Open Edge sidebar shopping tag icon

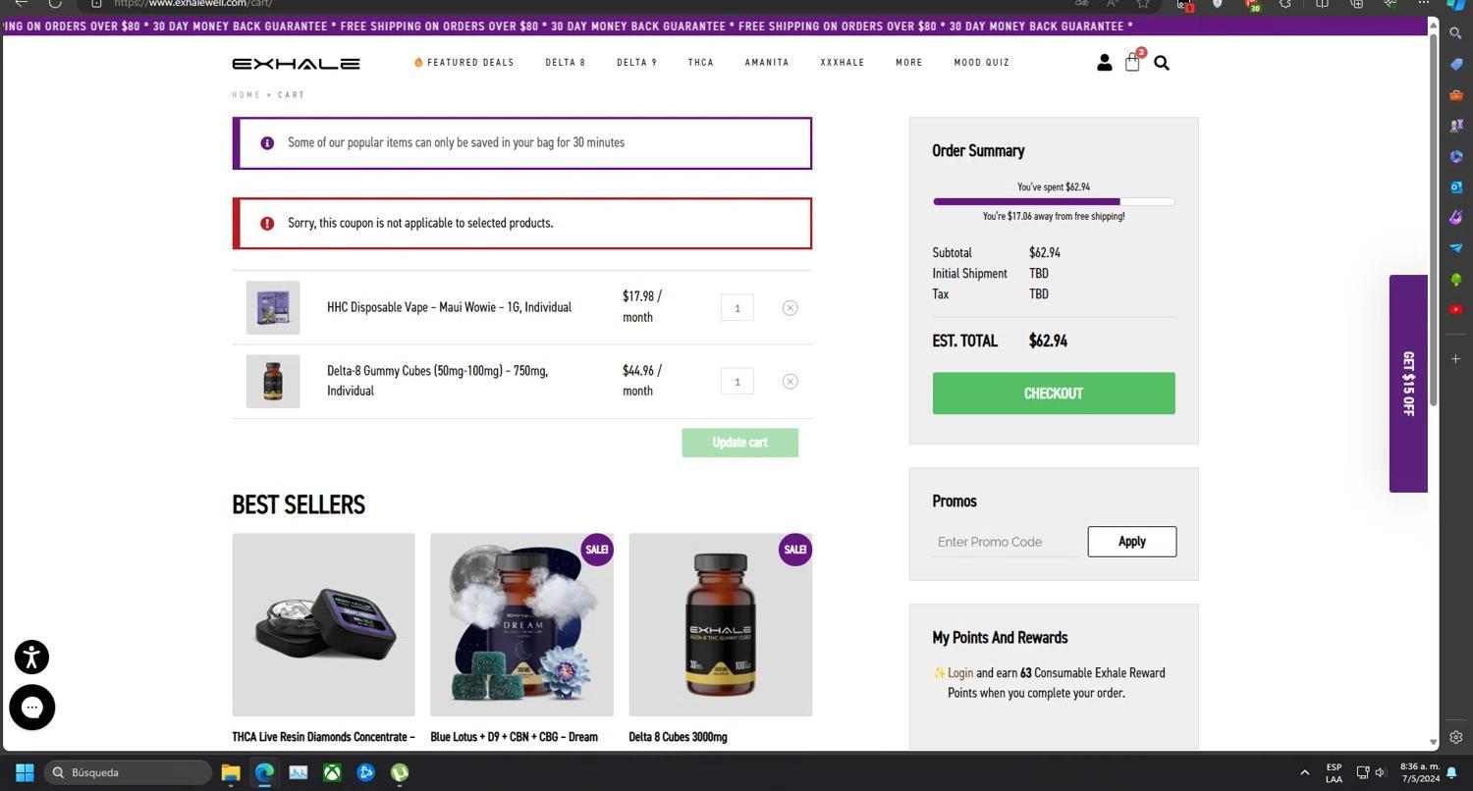(x=1456, y=64)
